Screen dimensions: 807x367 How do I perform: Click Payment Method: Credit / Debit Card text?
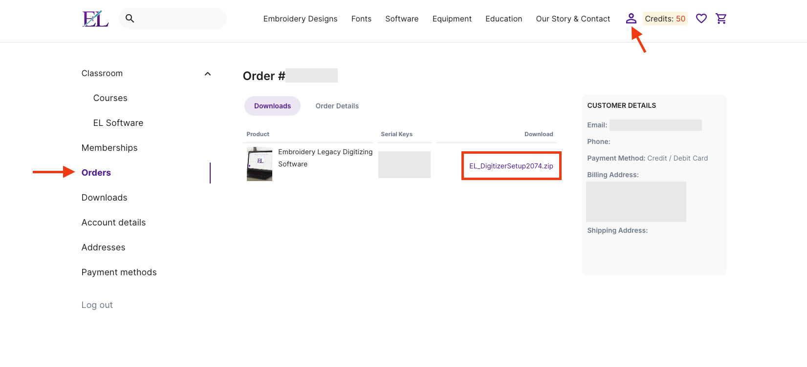pos(648,158)
